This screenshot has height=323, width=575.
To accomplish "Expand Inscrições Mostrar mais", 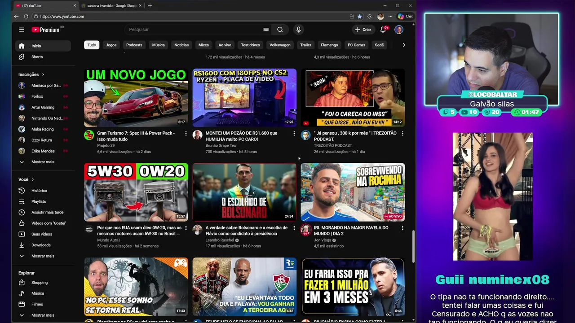I will pyautogui.click(x=44, y=162).
